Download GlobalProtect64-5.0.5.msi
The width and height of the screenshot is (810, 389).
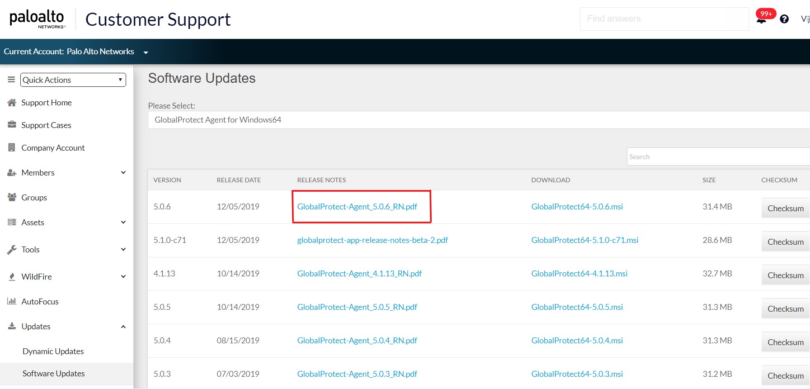tap(577, 307)
